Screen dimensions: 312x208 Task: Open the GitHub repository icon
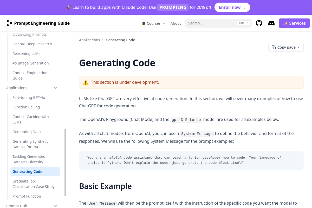point(259,23)
